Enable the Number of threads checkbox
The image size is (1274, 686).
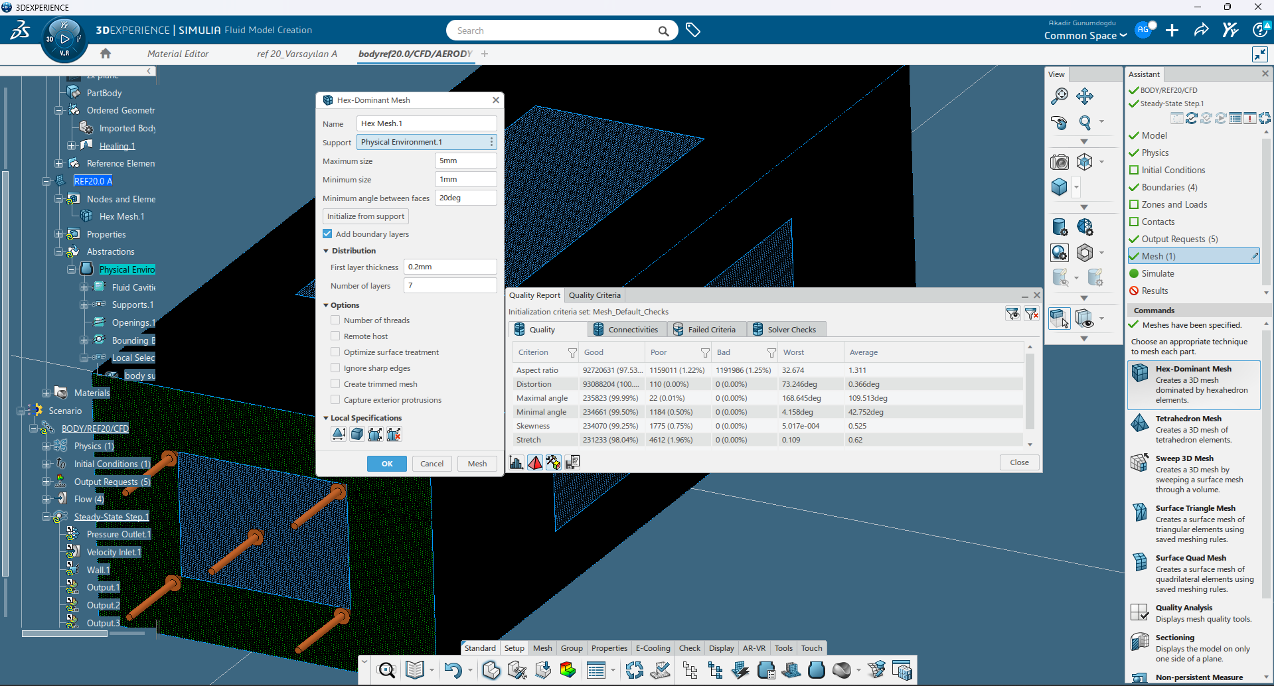[335, 320]
